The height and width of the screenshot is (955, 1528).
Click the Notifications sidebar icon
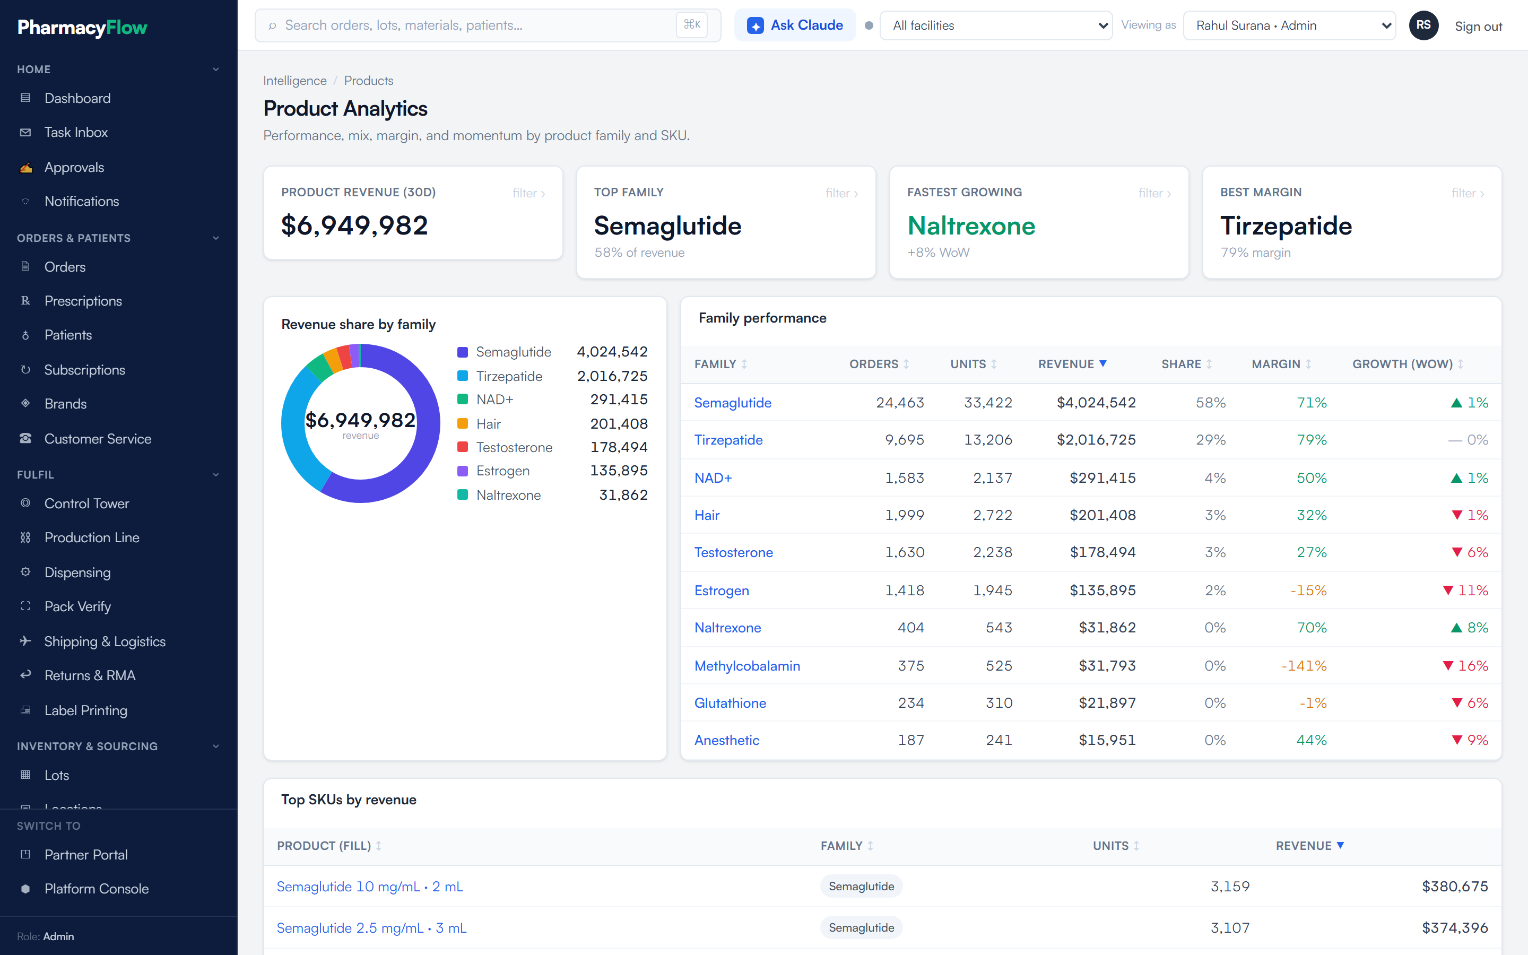(x=25, y=201)
